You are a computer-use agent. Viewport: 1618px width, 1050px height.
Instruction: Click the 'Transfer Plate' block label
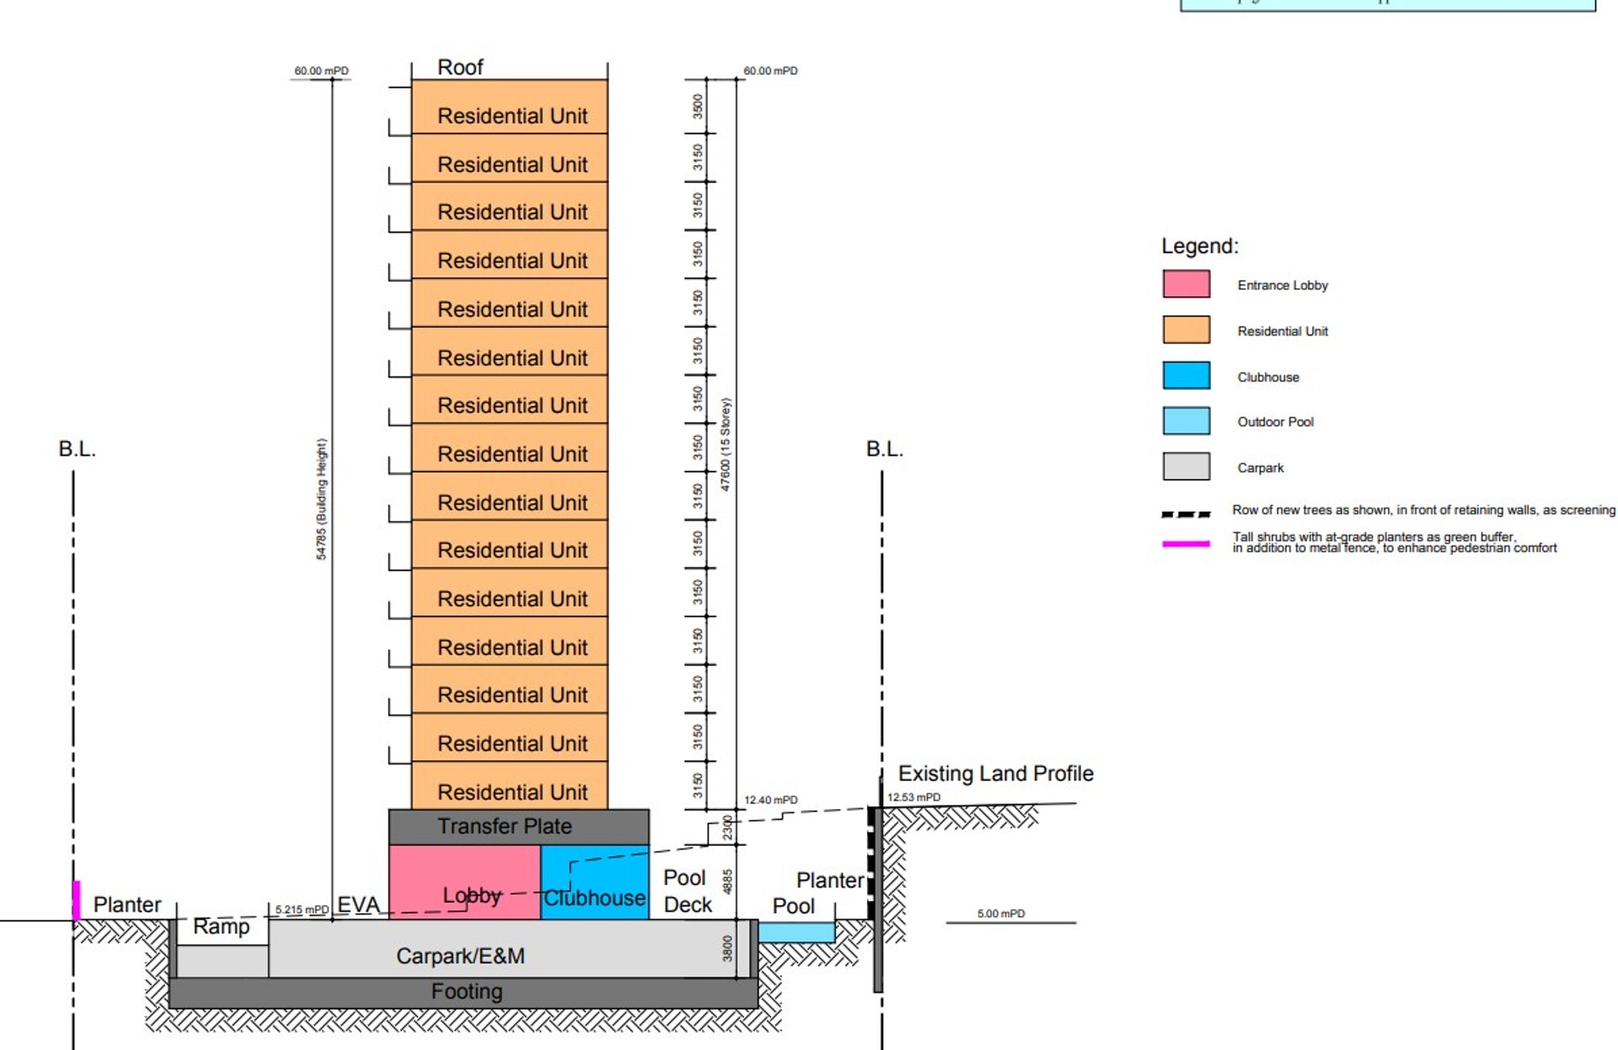point(504,826)
